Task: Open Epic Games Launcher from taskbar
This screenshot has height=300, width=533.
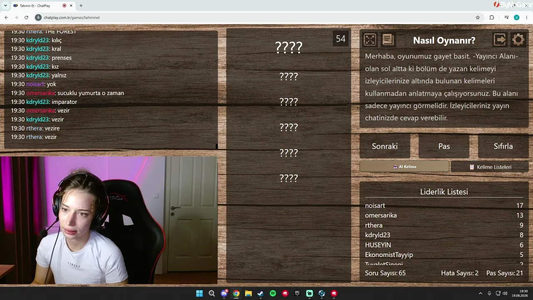Action: 297,293
